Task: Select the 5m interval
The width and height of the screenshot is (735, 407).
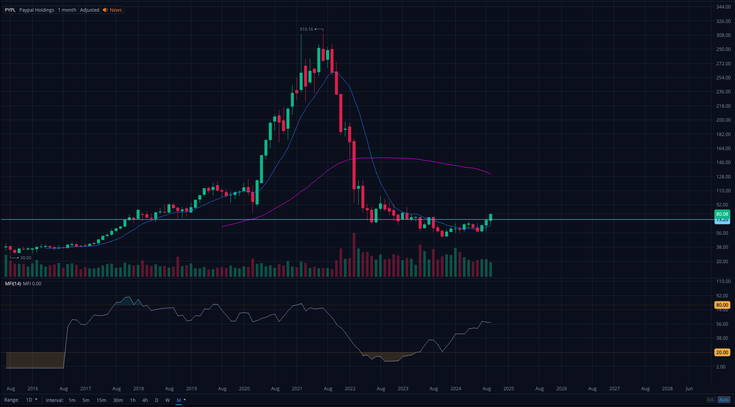Action: point(86,400)
